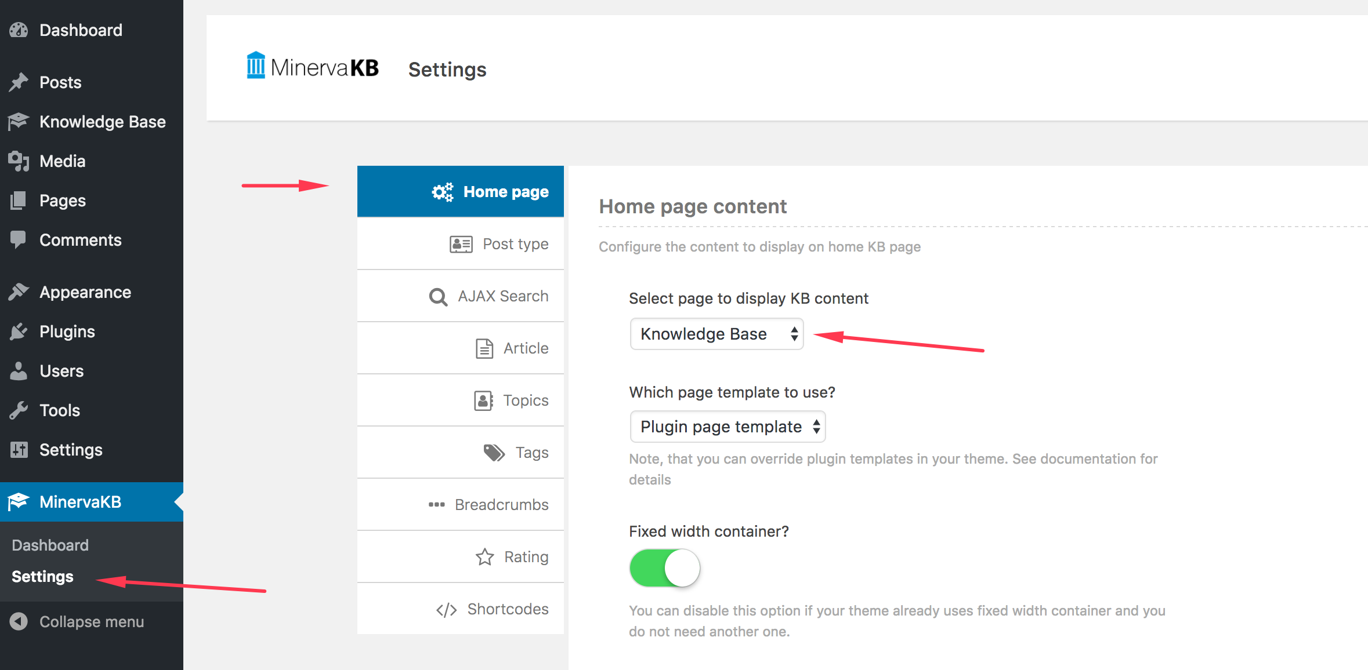Disable the Fixed width container toggle
This screenshot has width=1368, height=670.
665,568
